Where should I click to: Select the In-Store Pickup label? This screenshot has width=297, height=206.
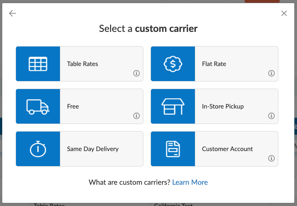pos(223,106)
